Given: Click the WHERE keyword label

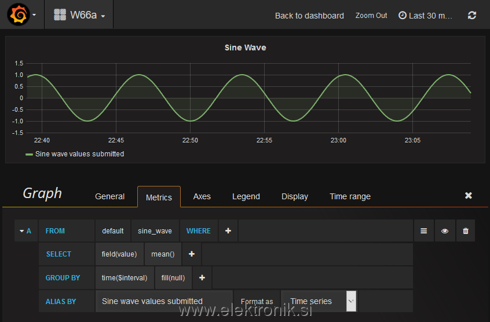Looking at the screenshot, I should (x=199, y=231).
